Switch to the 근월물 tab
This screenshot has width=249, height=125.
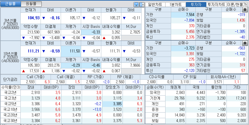pos(10,4)
